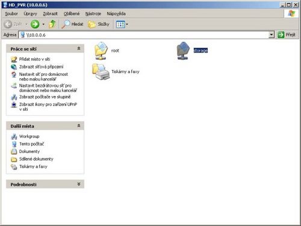Expand the Podrobnosti panel

pos(79,184)
